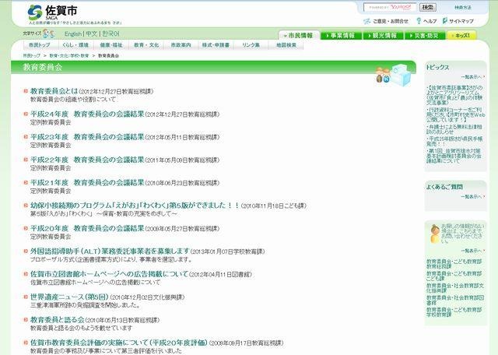The image size is (498, 355).
Task: Select the 市民情報 tab
Action: [299, 36]
